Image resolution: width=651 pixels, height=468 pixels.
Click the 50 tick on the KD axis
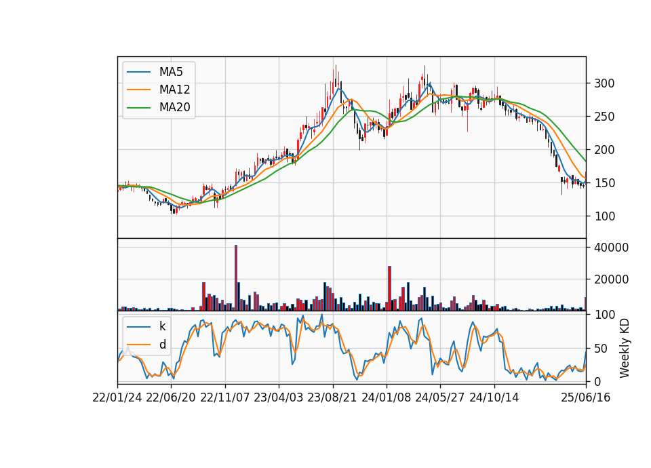(x=601, y=349)
